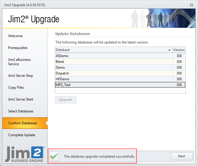Screen dimensions: 198x166
Task: Click the Update Databases heading
Action: (x=72, y=34)
